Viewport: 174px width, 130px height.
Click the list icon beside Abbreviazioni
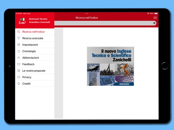[x=19, y=58]
